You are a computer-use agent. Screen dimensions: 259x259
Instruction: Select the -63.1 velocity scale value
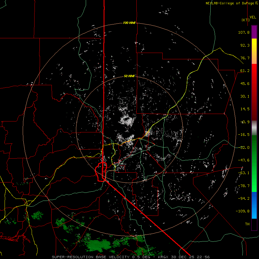pos(244,173)
